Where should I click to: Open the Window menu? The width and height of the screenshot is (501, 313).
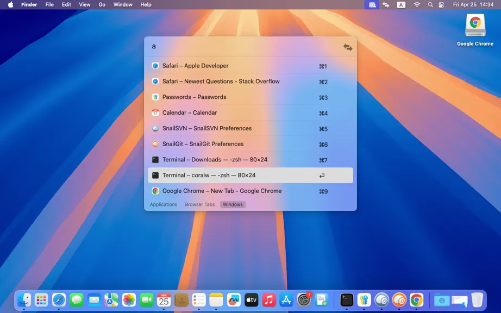[x=123, y=4]
